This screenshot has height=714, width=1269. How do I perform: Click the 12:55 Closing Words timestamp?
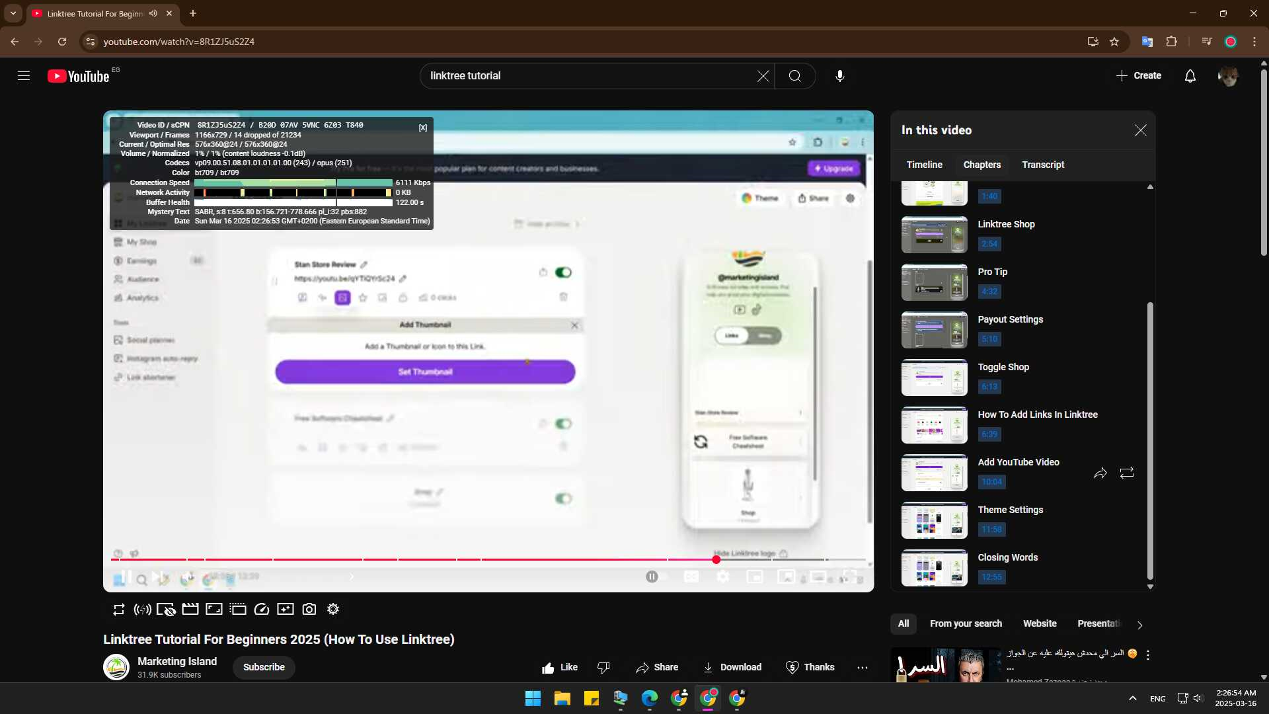(x=991, y=577)
